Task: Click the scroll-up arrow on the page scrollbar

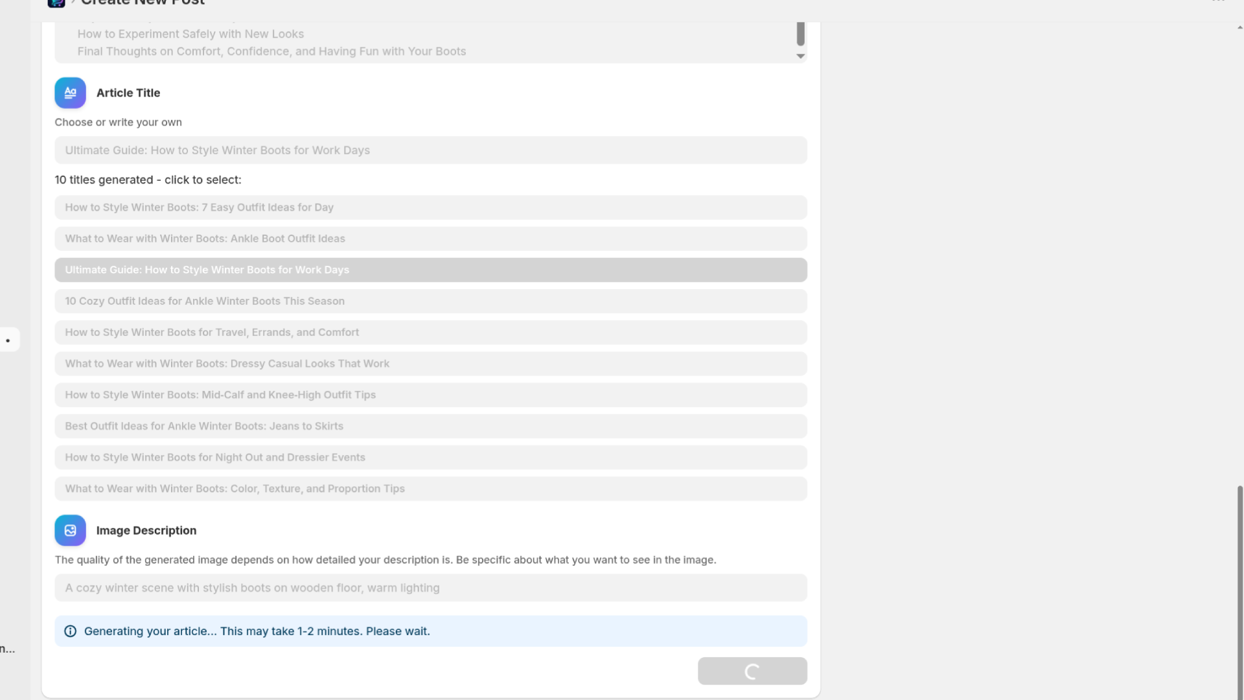Action: [x=1238, y=27]
